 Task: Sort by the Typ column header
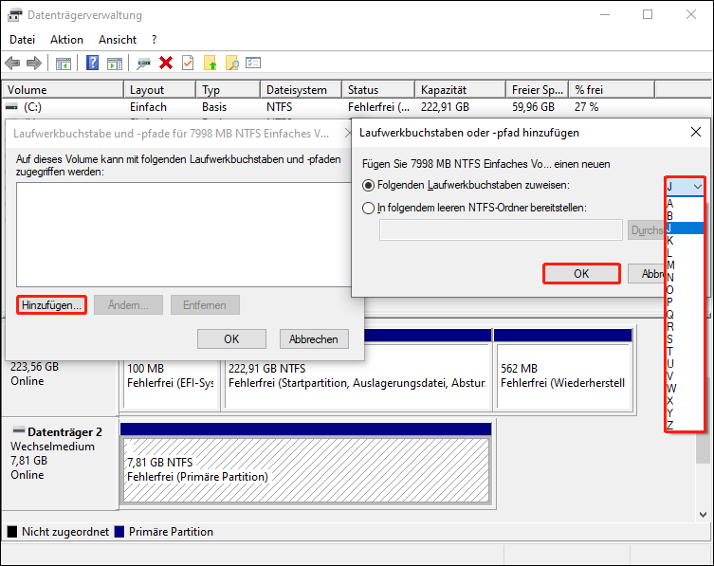tap(229, 90)
